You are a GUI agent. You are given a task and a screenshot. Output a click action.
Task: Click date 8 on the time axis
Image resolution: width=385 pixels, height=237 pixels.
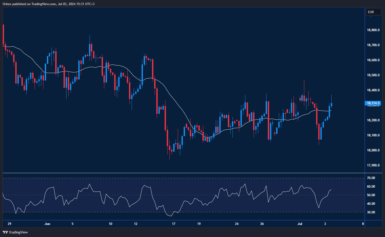pyautogui.click(x=363, y=224)
